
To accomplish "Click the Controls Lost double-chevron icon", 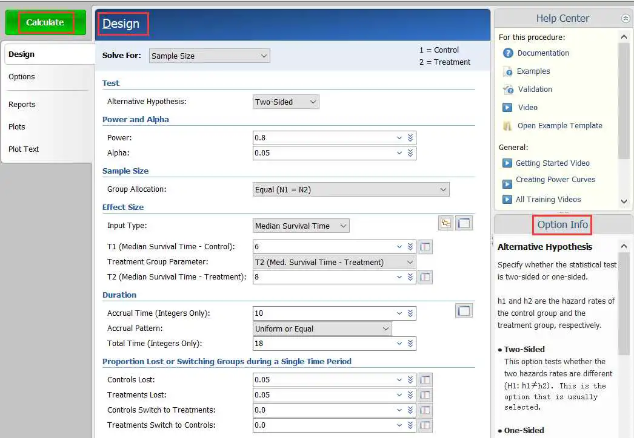I will (410, 380).
